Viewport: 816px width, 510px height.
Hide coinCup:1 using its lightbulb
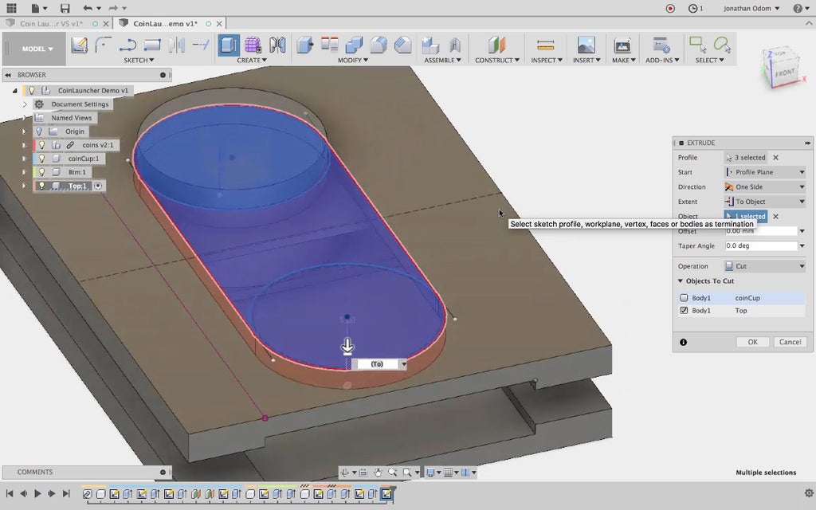click(x=41, y=159)
